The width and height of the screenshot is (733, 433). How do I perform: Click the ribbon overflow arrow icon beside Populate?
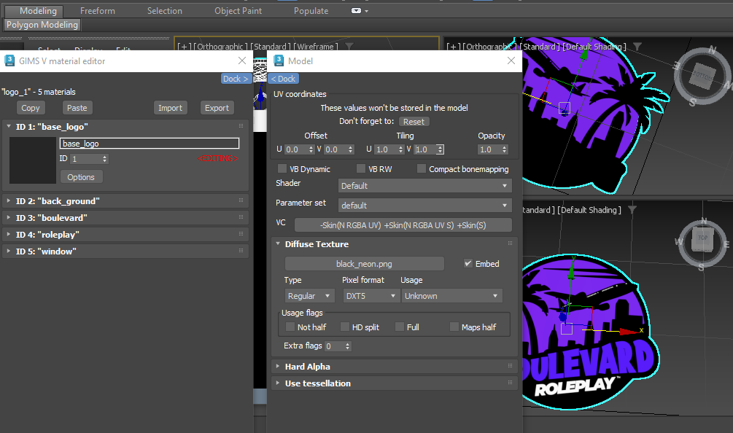click(x=365, y=10)
